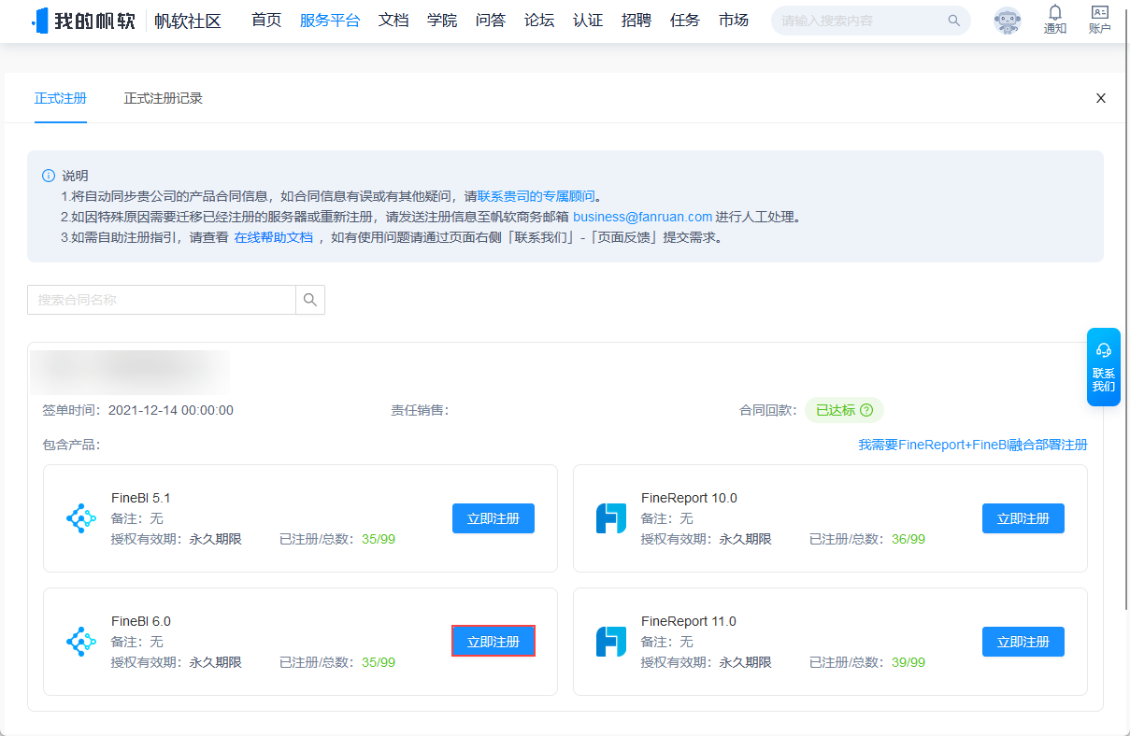This screenshot has height=736, width=1130.
Task: Switch to the 正式注册 tab
Action: click(x=61, y=98)
